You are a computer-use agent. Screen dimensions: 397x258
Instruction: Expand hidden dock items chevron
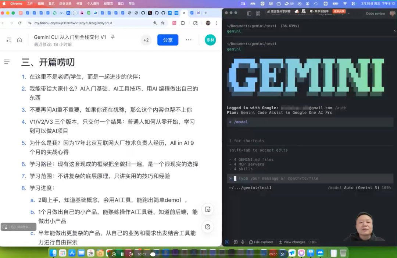(x=282, y=254)
